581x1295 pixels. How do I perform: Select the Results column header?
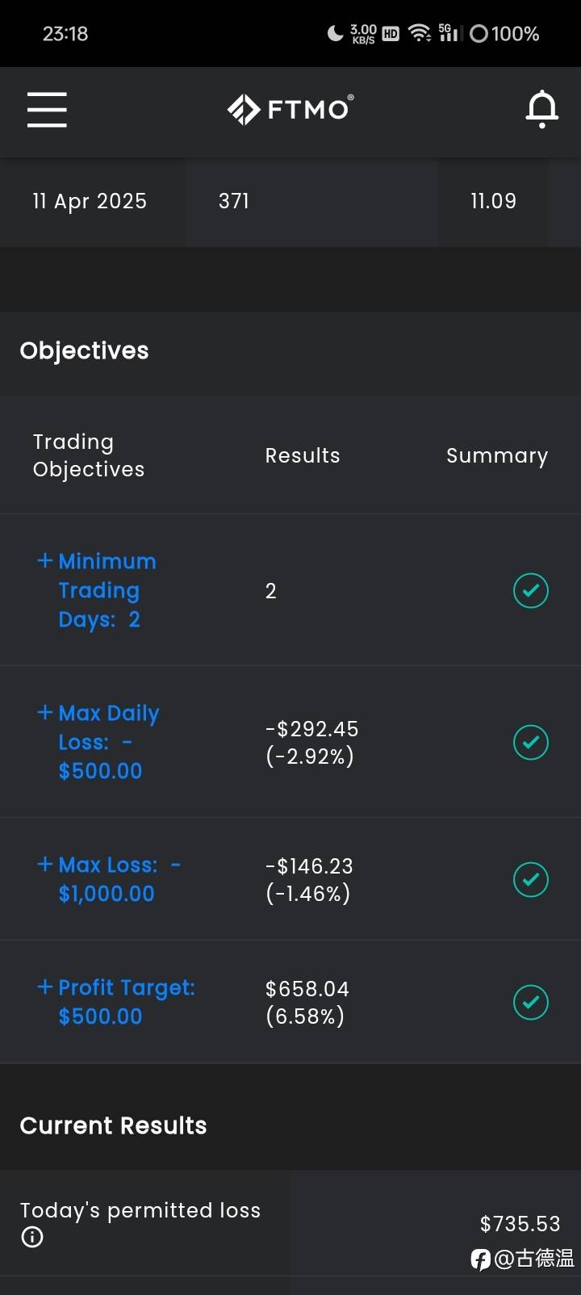pyautogui.click(x=303, y=455)
